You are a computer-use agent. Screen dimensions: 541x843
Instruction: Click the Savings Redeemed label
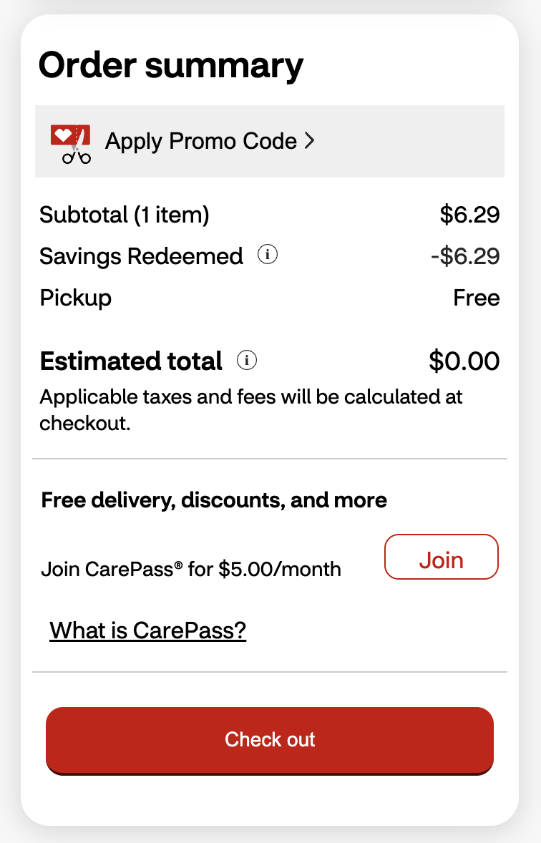pyautogui.click(x=142, y=255)
